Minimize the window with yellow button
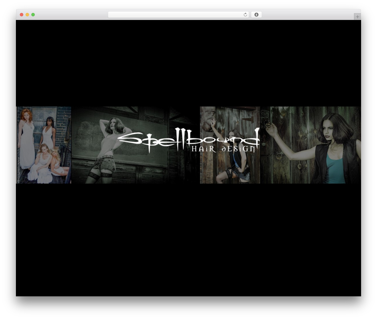377x319 pixels. tap(27, 15)
